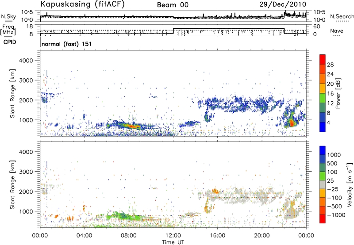This screenshot has width=354, height=245.
Task: Click "-100" on the Velocity color bar
Action: coord(335,198)
